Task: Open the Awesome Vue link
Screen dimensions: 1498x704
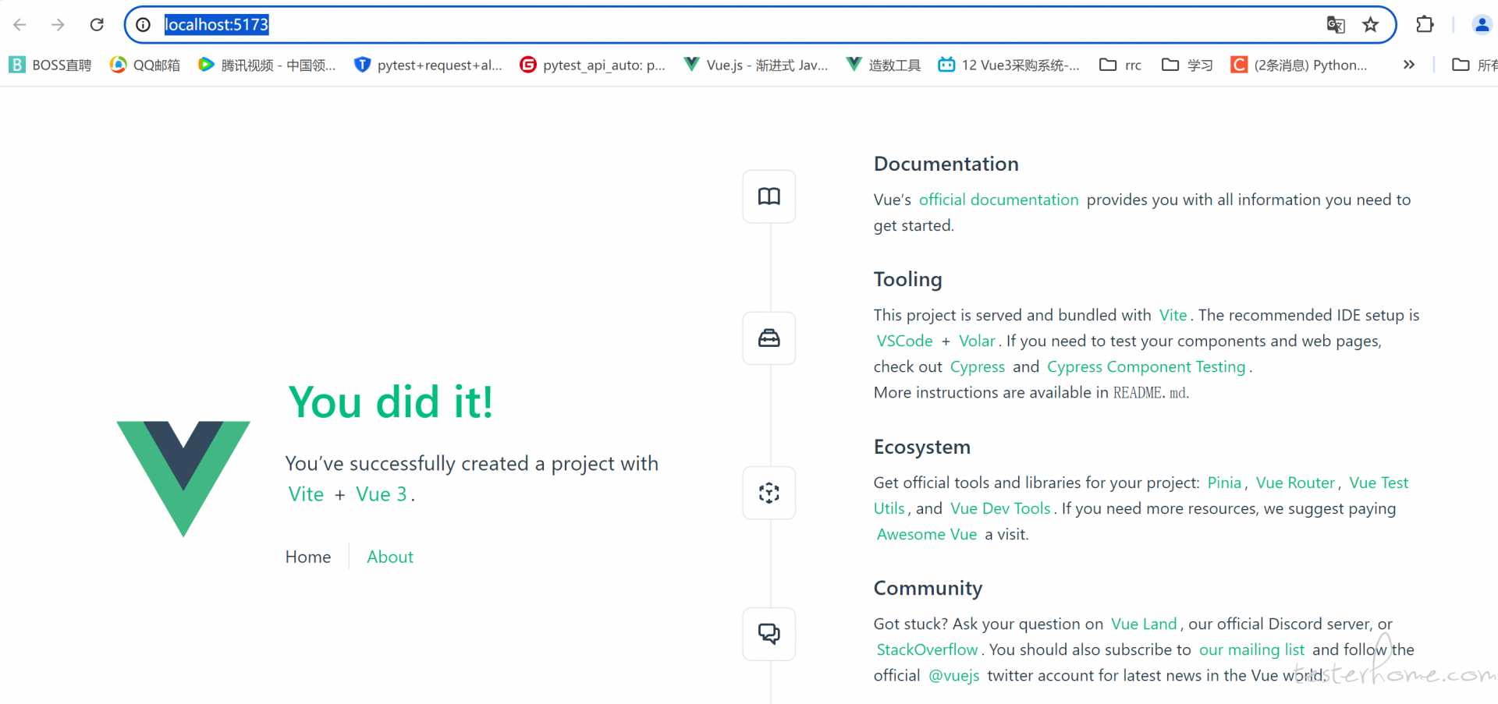Action: tap(927, 534)
